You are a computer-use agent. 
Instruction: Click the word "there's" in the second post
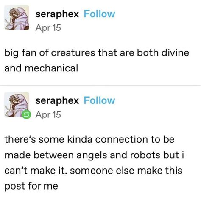(x=20, y=139)
